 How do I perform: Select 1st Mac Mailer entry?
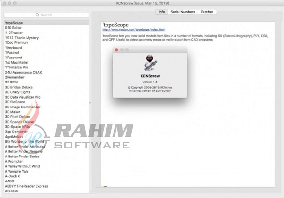pos(46,62)
